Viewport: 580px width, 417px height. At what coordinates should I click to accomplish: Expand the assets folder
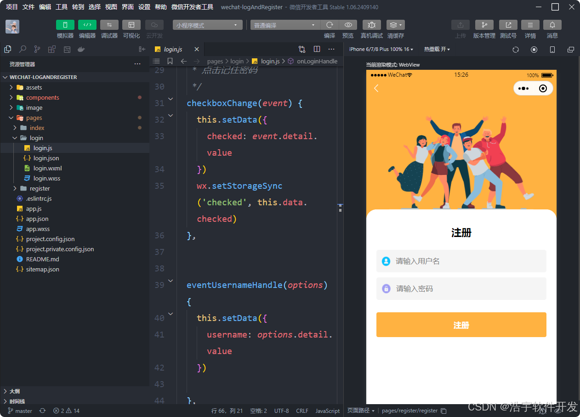11,87
